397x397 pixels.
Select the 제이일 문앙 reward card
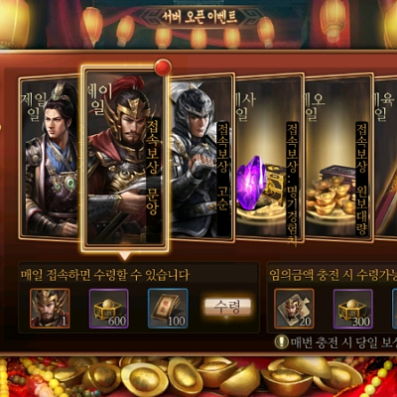point(125,158)
